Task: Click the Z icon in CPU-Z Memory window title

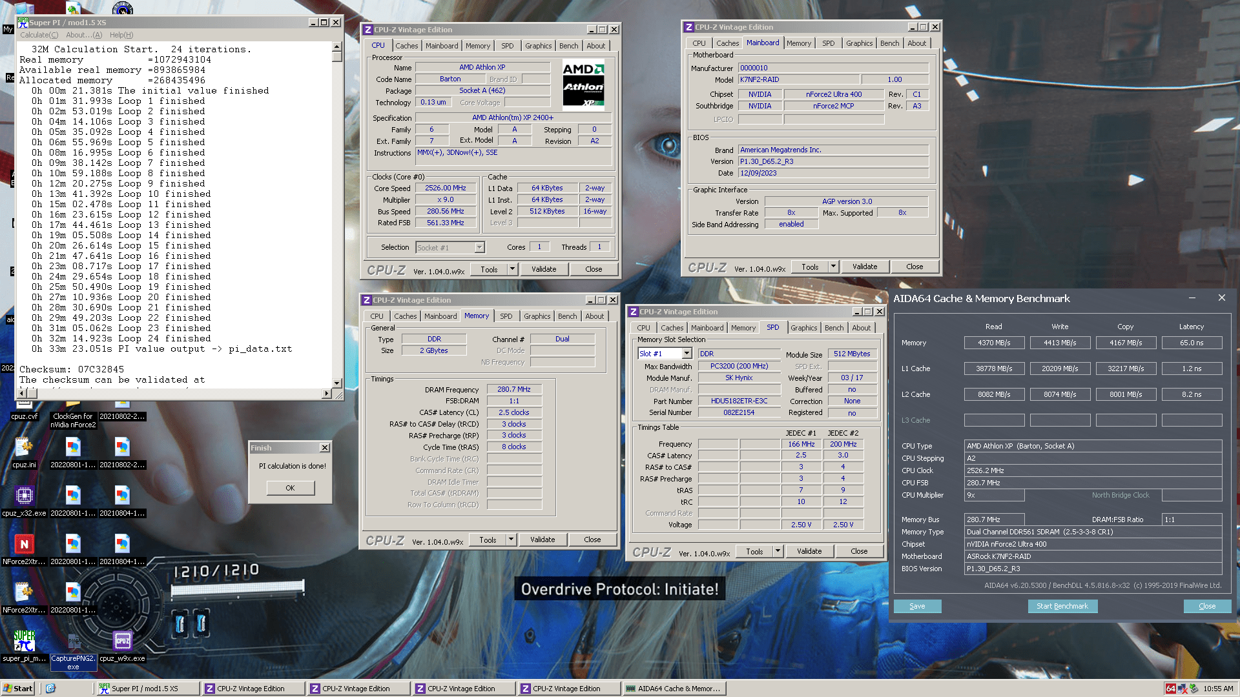Action: (367, 300)
